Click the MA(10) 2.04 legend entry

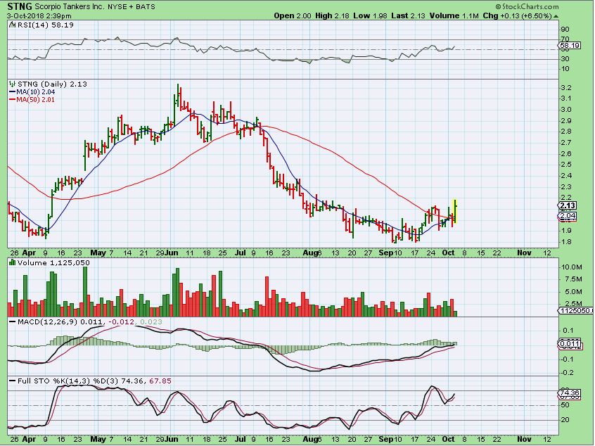pyautogui.click(x=36, y=92)
